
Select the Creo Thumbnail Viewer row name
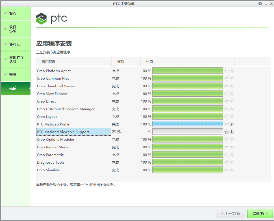[56, 86]
